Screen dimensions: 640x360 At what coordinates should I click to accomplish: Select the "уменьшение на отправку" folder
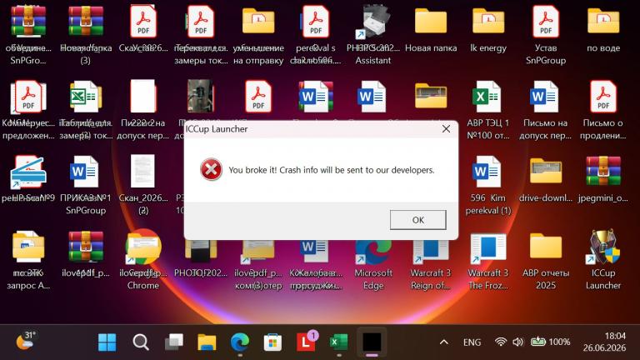258,35
